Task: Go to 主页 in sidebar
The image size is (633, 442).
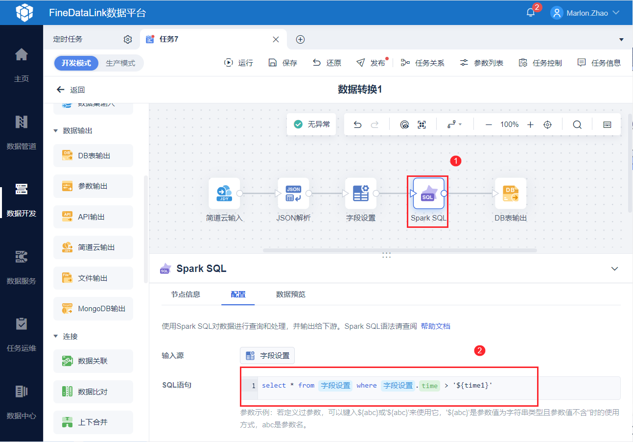Action: 22,64
